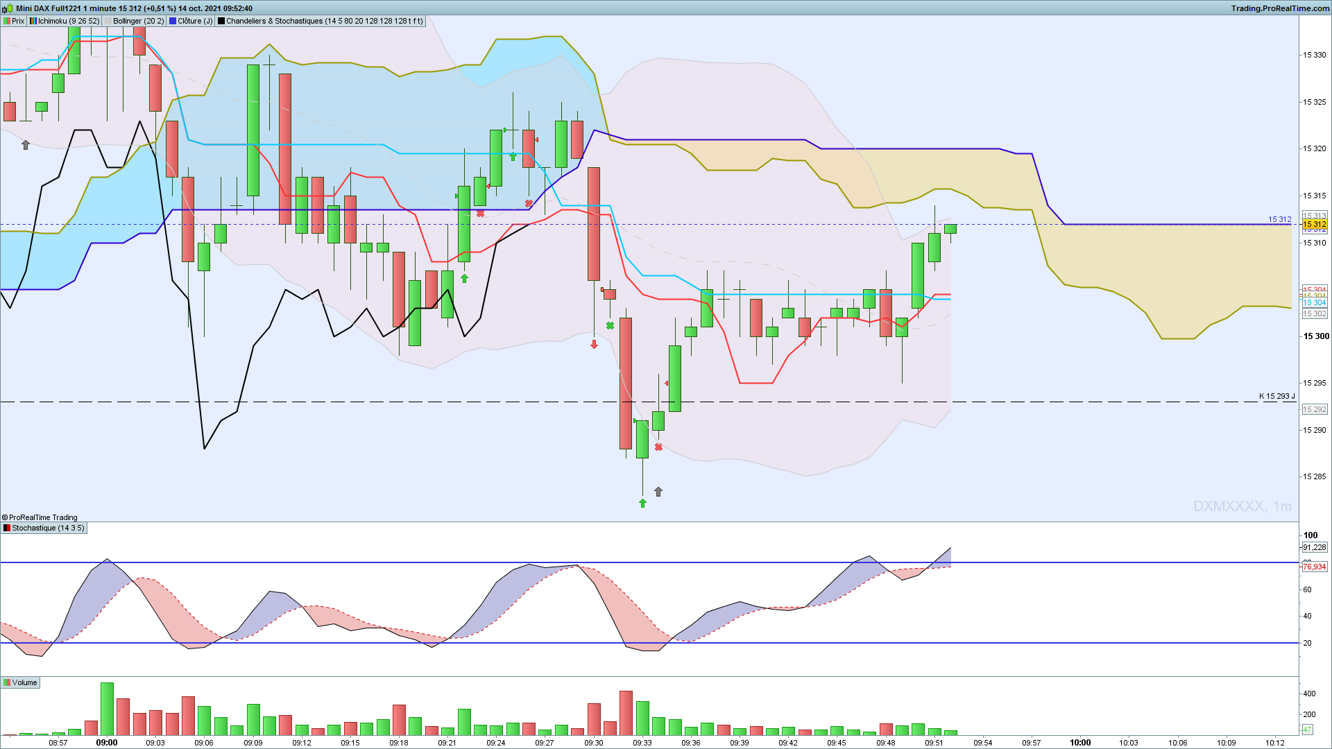Select the latest green candle at 09:52
Screen dimensions: 1332x749
950,229
